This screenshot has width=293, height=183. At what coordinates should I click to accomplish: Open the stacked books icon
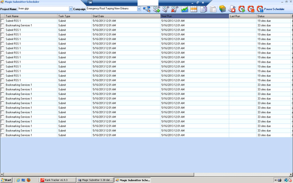pos(222,9)
